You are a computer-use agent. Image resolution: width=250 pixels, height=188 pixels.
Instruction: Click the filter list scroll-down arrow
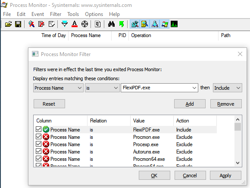(x=237, y=163)
